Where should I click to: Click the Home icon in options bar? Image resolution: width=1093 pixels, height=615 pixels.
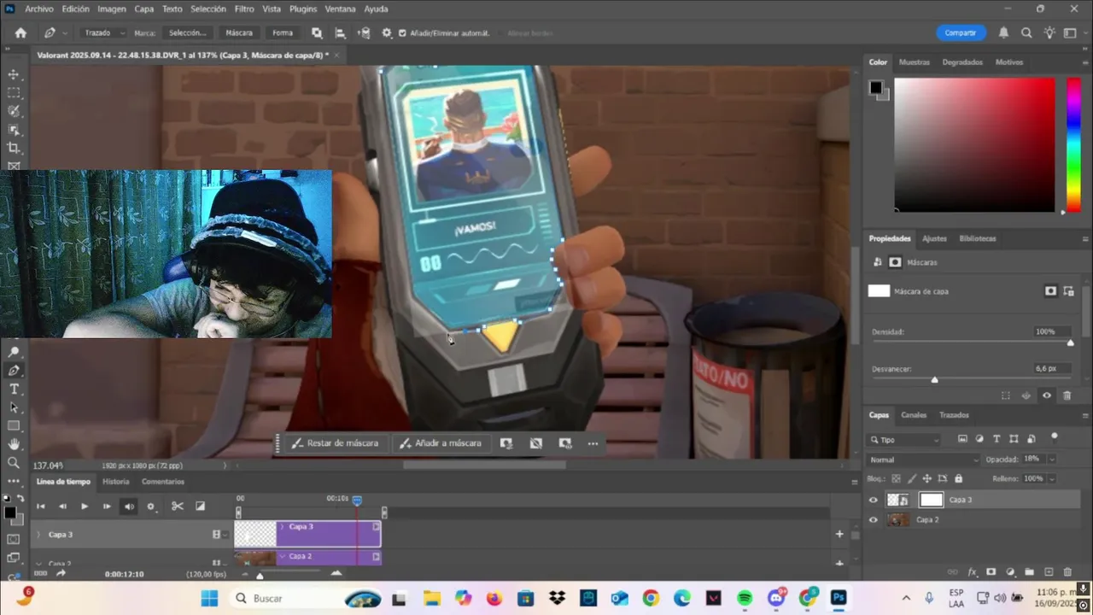(20, 33)
